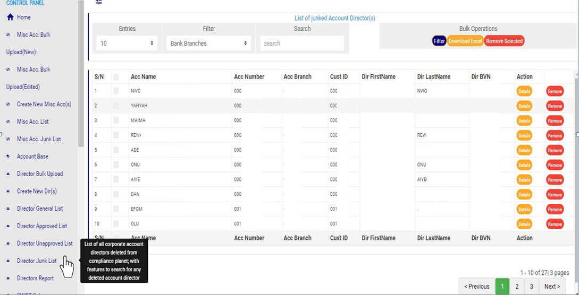Open Director Approved List menu item
The image size is (579, 295).
click(42, 226)
